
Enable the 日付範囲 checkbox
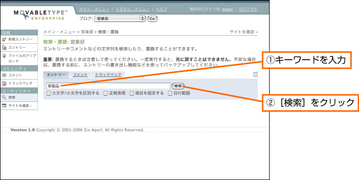[x=170, y=93]
